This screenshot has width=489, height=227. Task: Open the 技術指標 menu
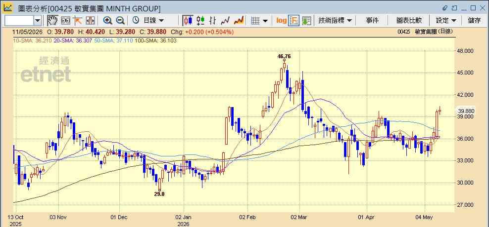coord(335,21)
